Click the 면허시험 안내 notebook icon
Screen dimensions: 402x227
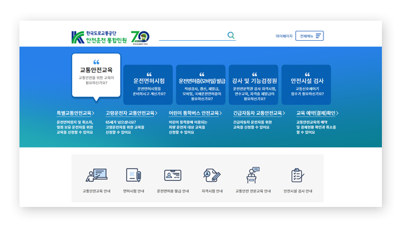coord(134,175)
